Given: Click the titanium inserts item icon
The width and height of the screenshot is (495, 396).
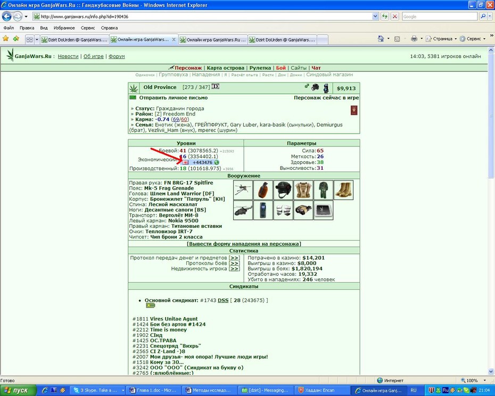Looking at the screenshot, I should (x=283, y=210).
